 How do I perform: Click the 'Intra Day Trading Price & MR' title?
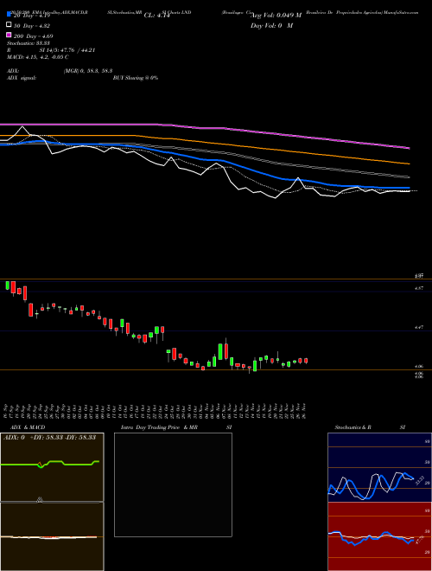pos(159,427)
